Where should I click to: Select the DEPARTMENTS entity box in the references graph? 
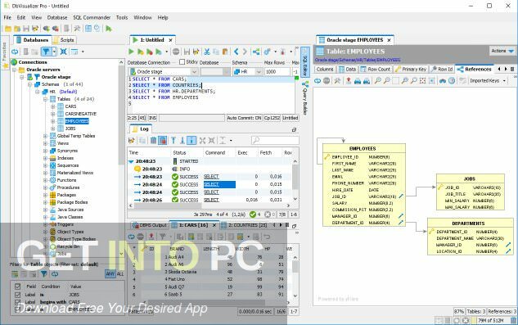coord(471,237)
